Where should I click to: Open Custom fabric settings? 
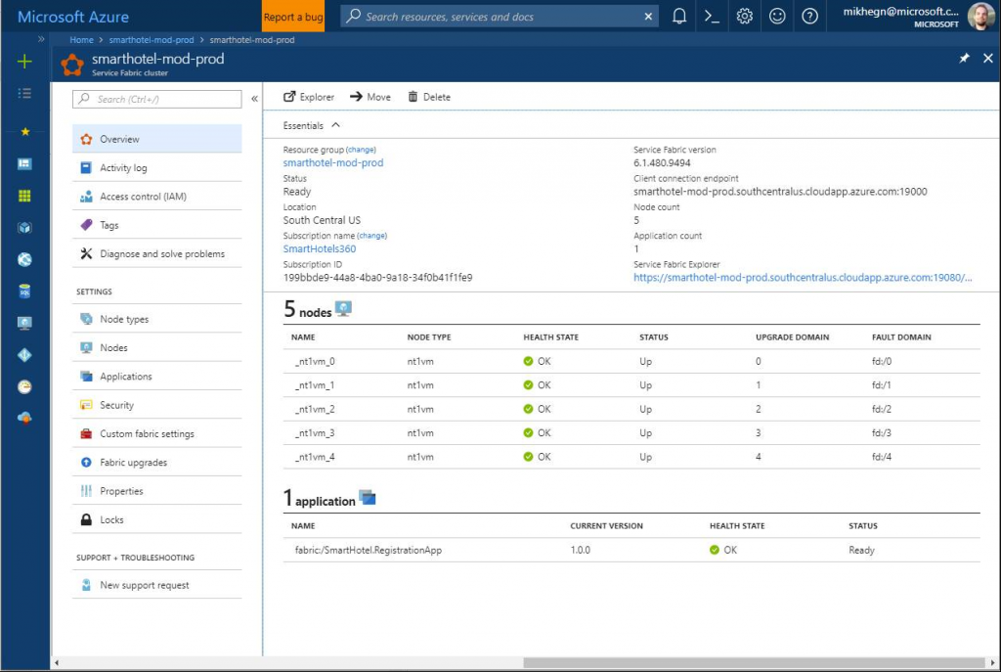[157, 434]
